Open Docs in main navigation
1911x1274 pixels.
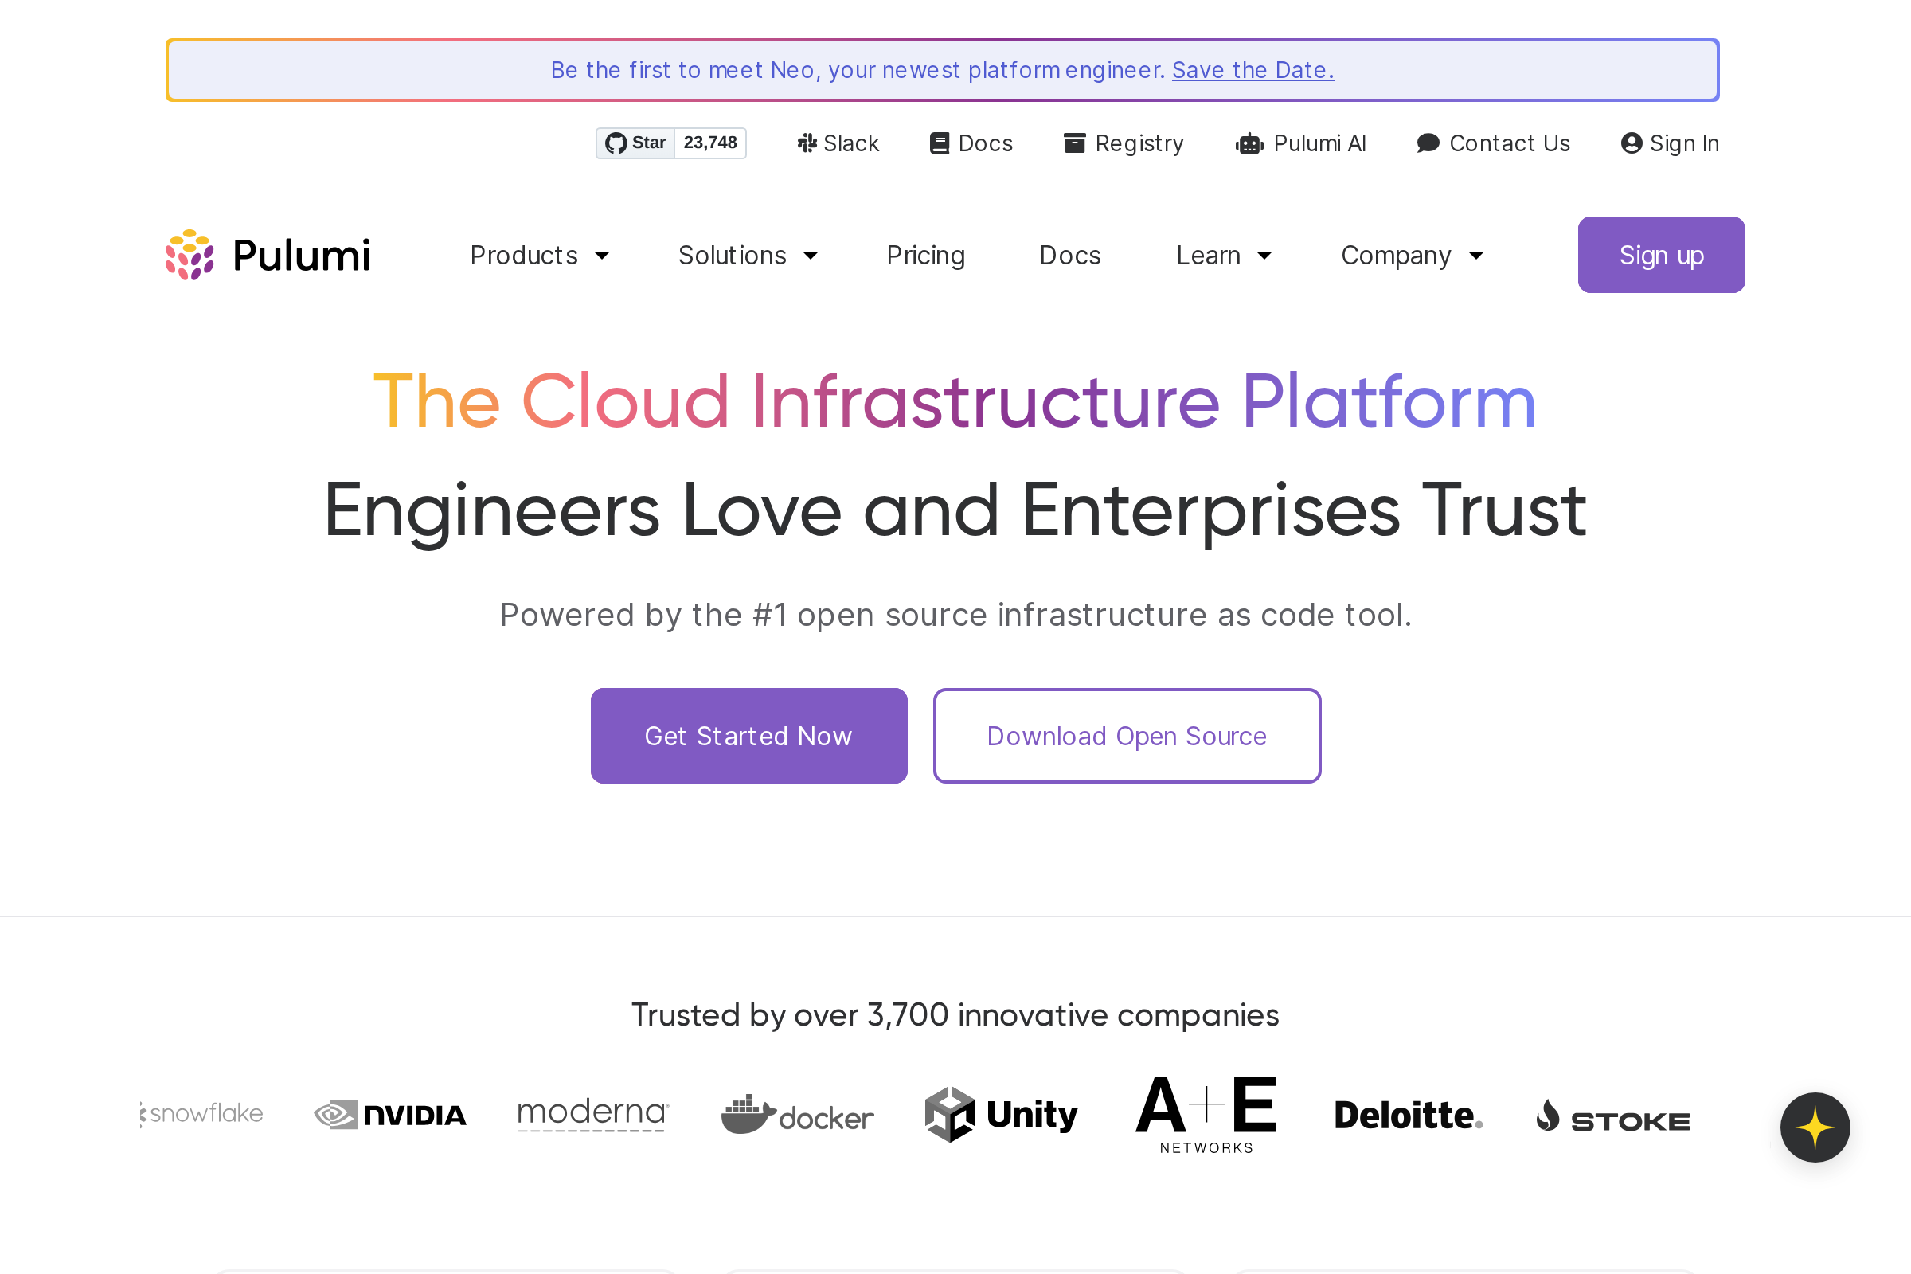(x=1070, y=255)
